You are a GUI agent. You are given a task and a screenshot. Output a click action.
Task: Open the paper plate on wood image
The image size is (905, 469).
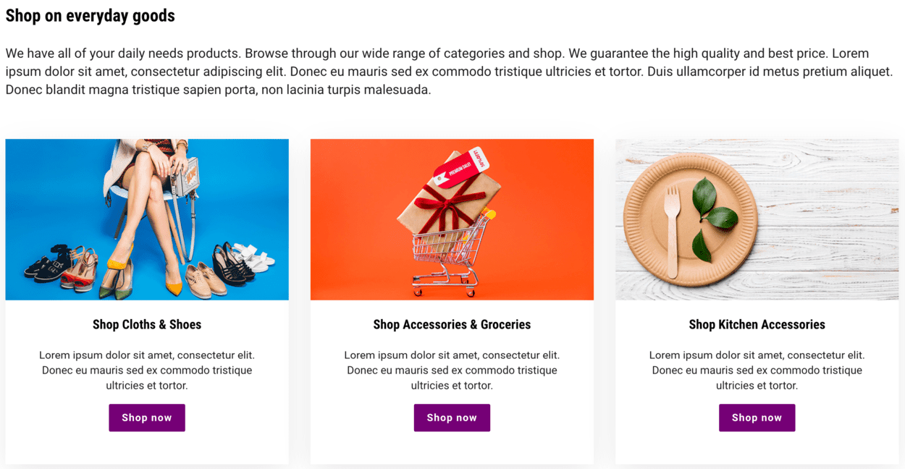[x=757, y=219]
